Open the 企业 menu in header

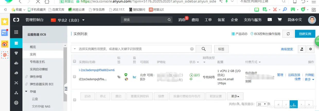click(234, 20)
